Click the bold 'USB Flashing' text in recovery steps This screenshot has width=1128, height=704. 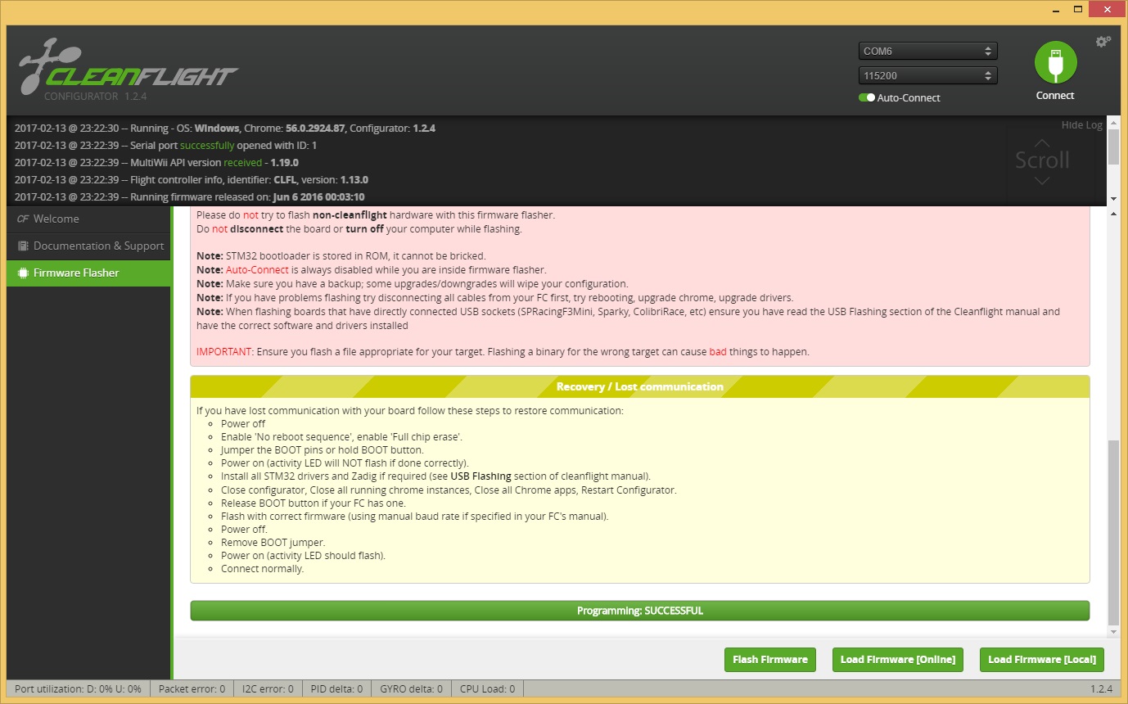(481, 476)
